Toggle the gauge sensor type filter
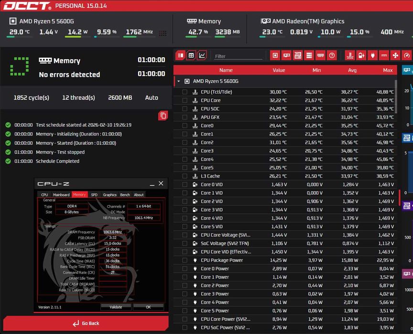The height and width of the screenshot is (334, 413). point(407,55)
